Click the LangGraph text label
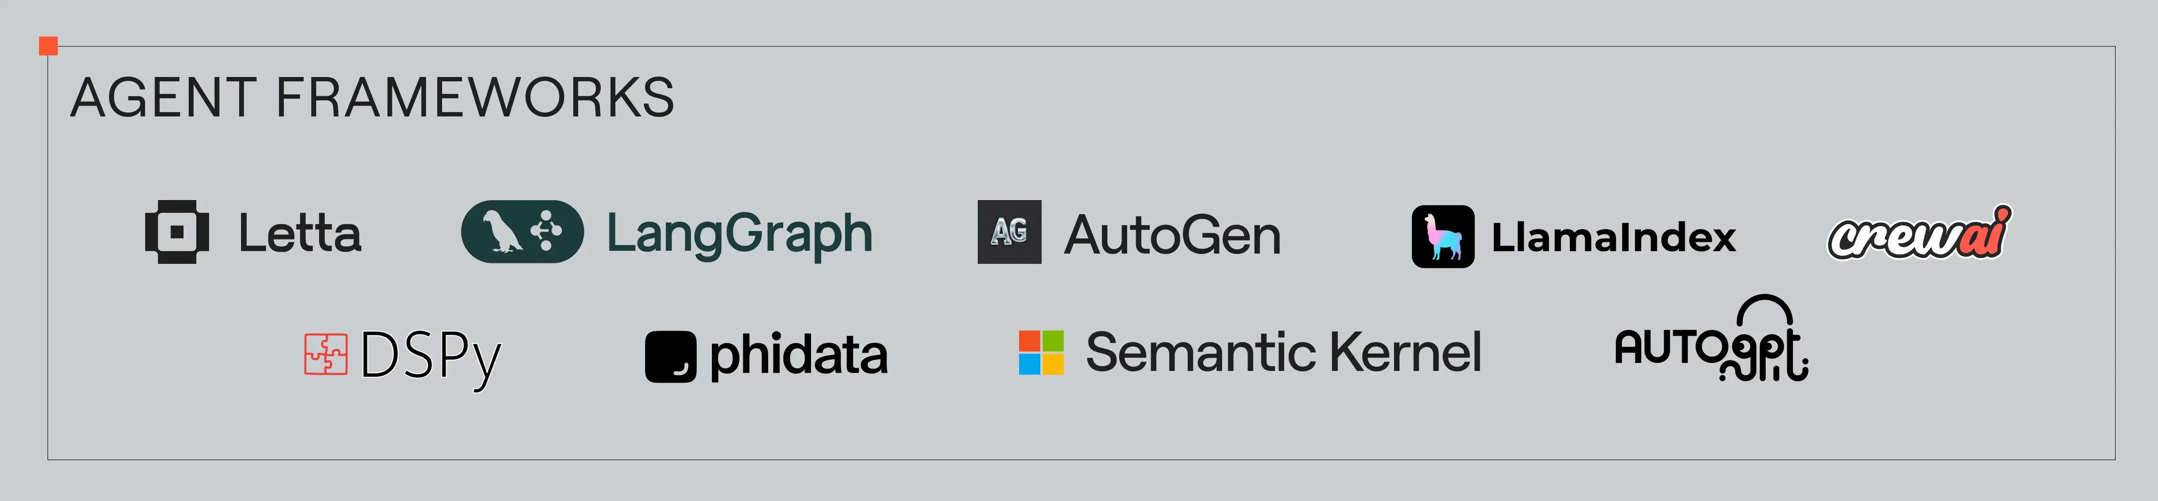This screenshot has height=501, width=2158. pos(739,234)
